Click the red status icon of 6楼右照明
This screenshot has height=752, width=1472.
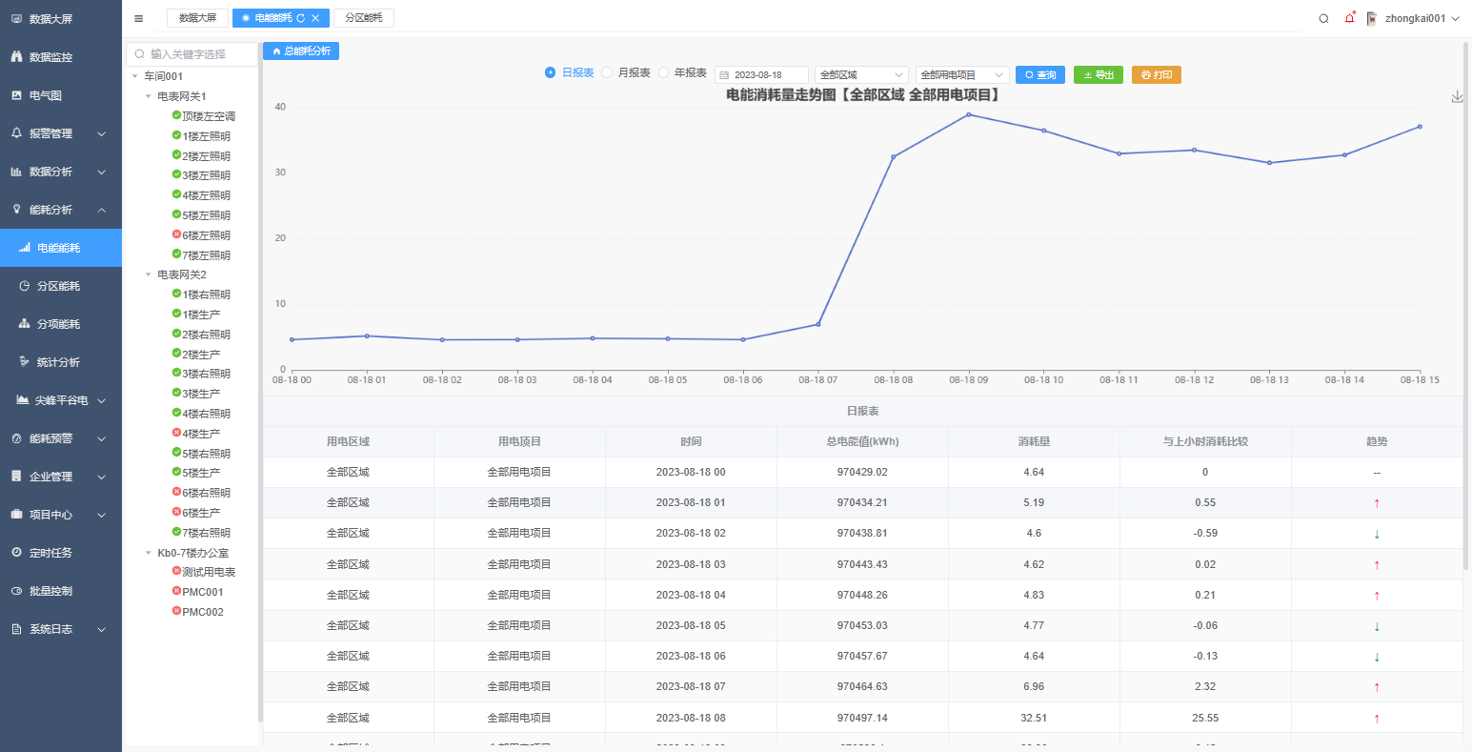click(x=176, y=492)
